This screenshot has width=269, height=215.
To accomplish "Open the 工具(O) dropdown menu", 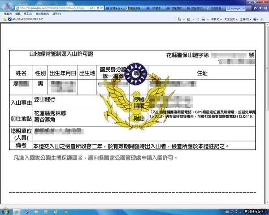I will tap(246, 19).
